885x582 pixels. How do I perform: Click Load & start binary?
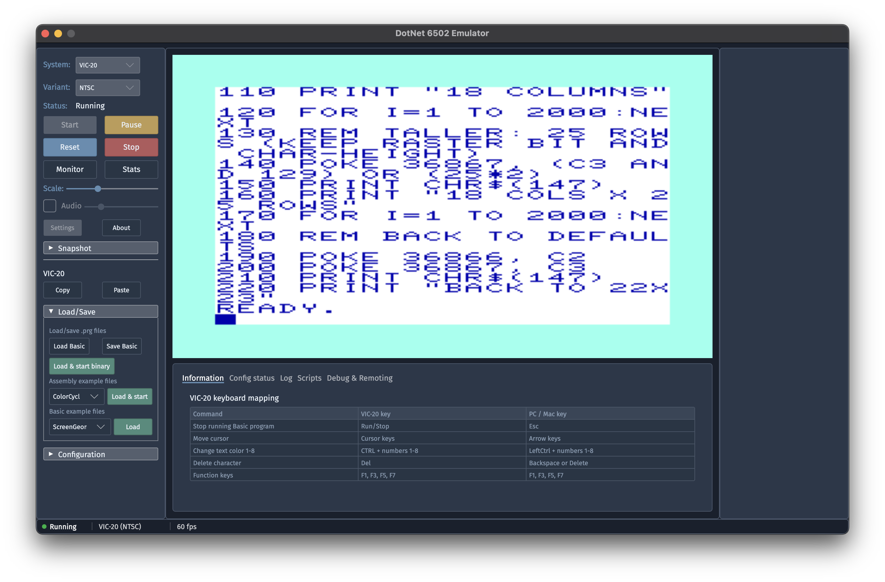pyautogui.click(x=82, y=366)
